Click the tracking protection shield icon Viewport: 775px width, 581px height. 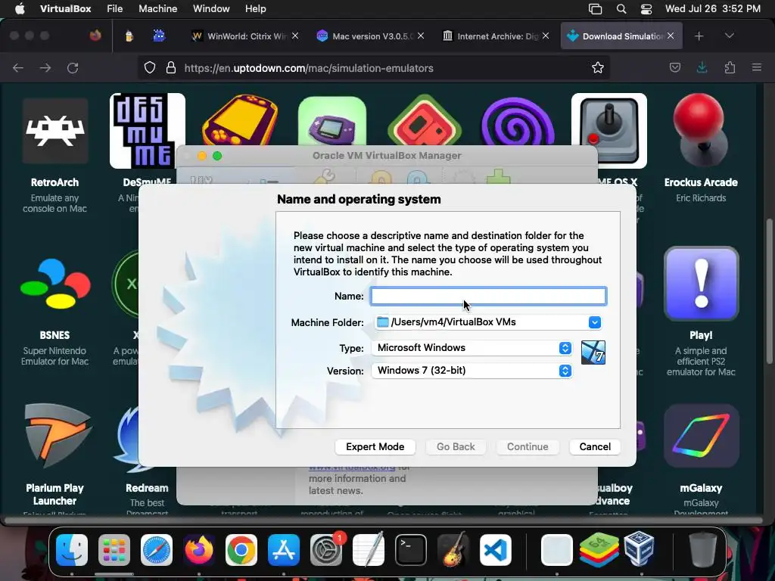[x=150, y=67]
